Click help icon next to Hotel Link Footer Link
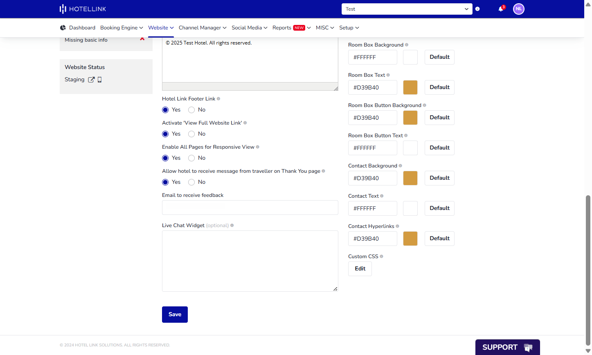The height and width of the screenshot is (355, 592). pyautogui.click(x=218, y=99)
